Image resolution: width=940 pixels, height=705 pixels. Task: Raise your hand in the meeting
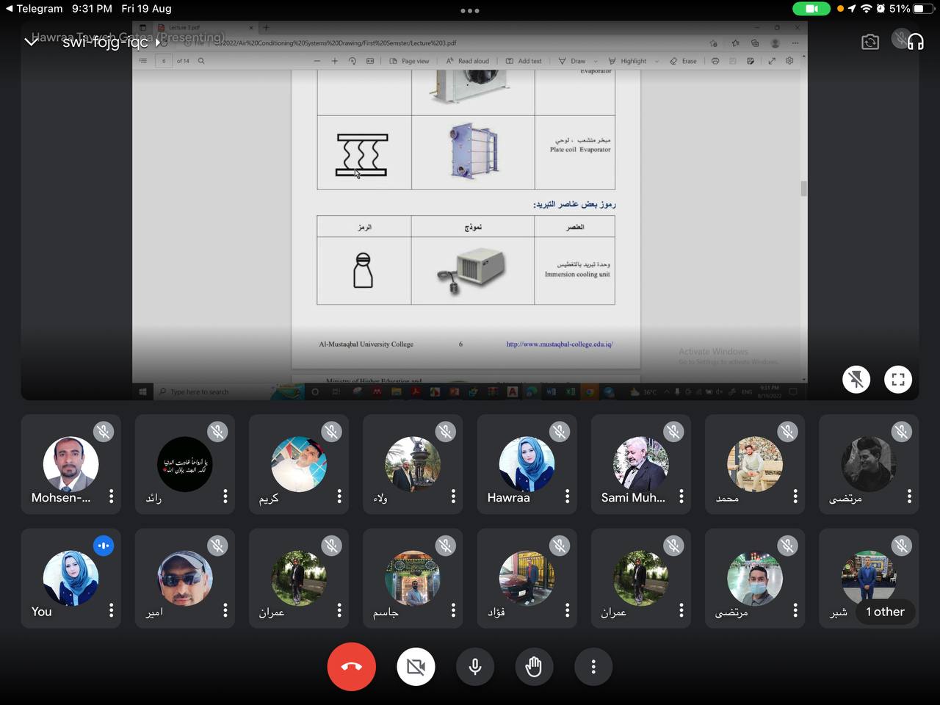pos(534,666)
